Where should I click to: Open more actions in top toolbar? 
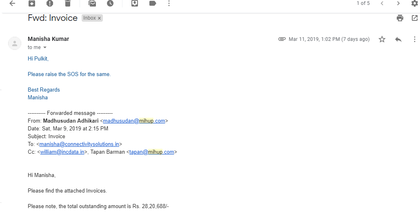click(169, 3)
